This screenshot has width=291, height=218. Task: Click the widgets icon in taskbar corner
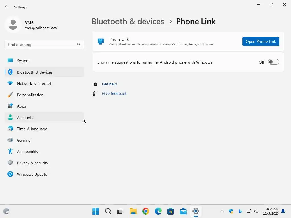tap(7, 211)
